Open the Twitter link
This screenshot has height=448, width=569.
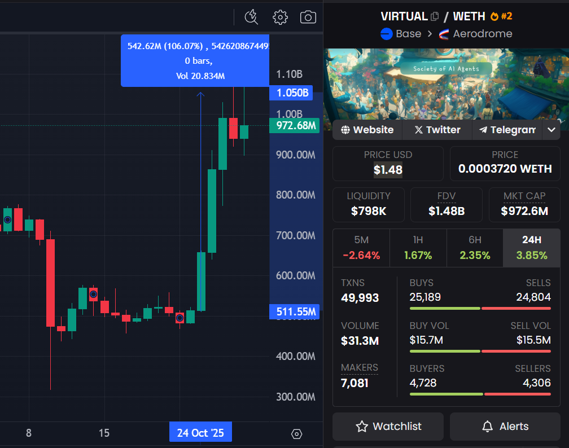tap(437, 130)
